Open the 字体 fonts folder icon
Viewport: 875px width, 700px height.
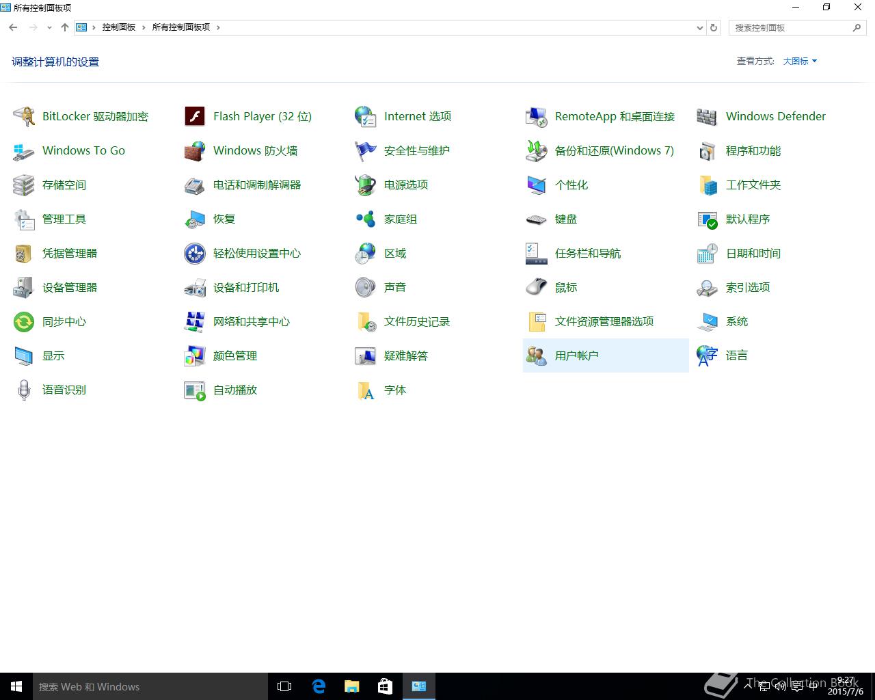(x=366, y=390)
